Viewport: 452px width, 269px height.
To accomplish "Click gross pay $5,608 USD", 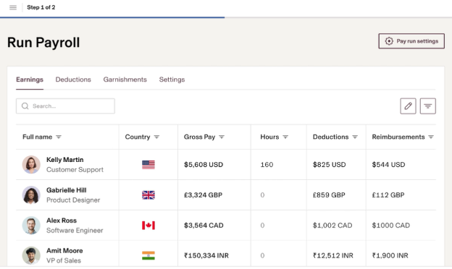I will [204, 165].
